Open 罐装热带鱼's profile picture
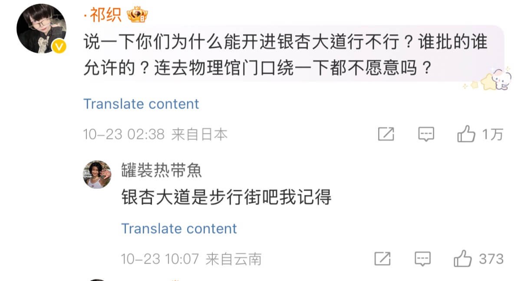Screen dimensions: 521x281 click(97, 174)
